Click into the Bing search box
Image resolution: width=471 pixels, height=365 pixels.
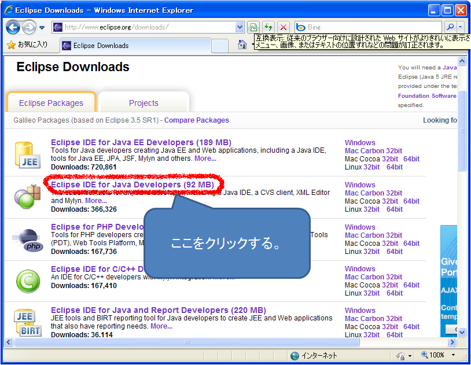click(x=369, y=27)
